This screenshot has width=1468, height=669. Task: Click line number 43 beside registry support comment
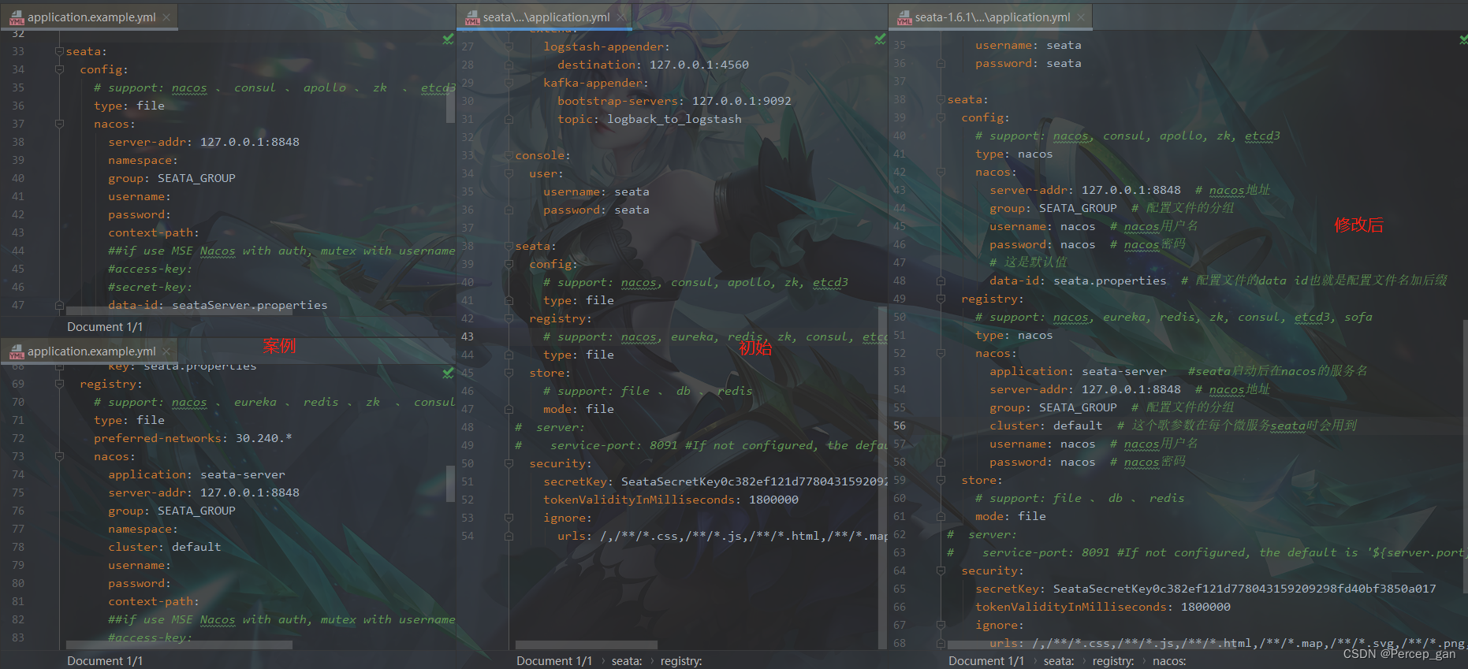(468, 336)
